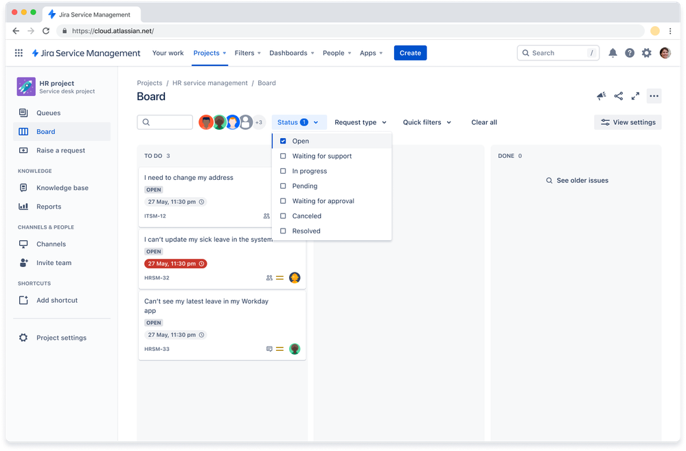Open Channels in the sidebar

[62, 244]
